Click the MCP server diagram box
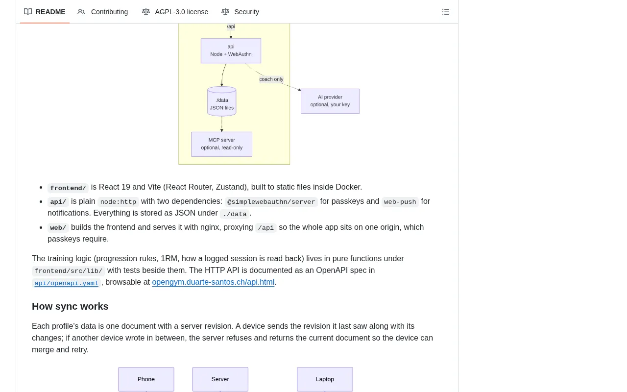 point(222,144)
